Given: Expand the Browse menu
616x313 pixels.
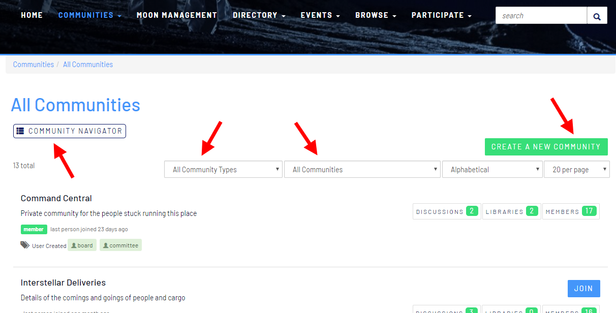Looking at the screenshot, I should click(376, 15).
